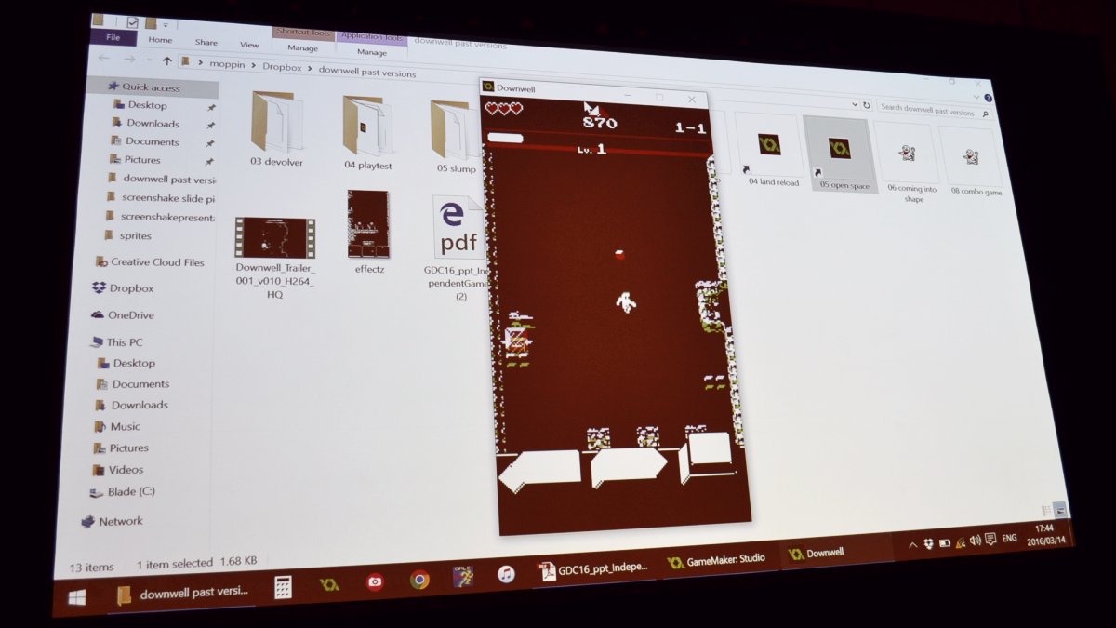Click the Properties quick access toolbar icon
Screen dimensions: 1116x628
(132, 22)
